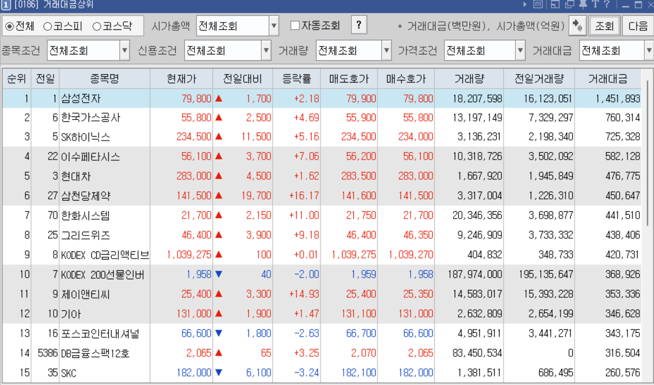Click the -3.24 change rate cell
The image size is (654, 385).
click(x=306, y=373)
